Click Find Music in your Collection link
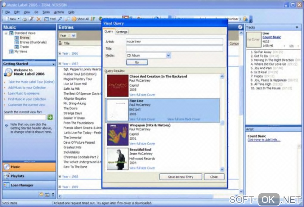The image size is (304, 207). [x=27, y=99]
